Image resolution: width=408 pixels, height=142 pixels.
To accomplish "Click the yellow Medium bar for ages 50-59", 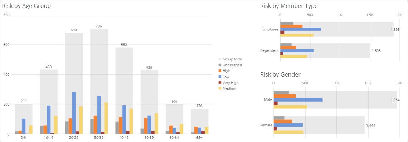I will (x=156, y=124).
